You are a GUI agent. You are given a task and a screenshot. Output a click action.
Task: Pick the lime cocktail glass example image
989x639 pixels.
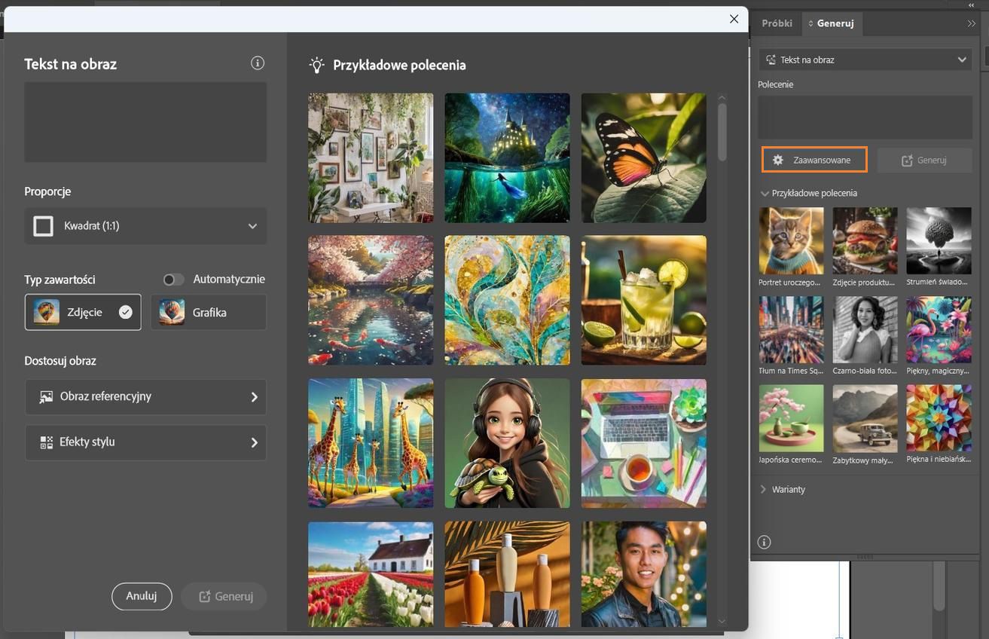(644, 300)
